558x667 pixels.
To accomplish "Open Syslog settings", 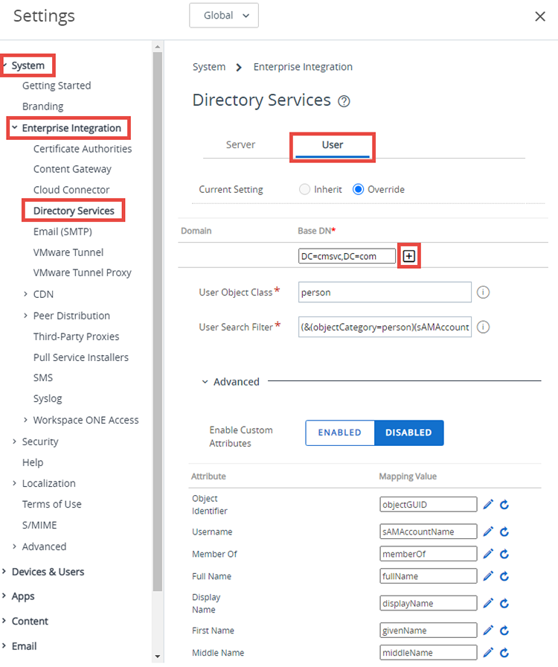I will pos(48,398).
